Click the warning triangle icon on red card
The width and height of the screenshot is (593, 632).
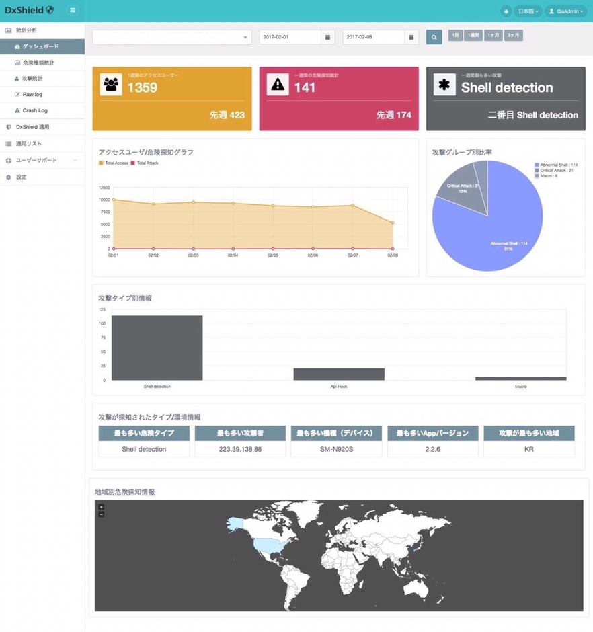278,85
